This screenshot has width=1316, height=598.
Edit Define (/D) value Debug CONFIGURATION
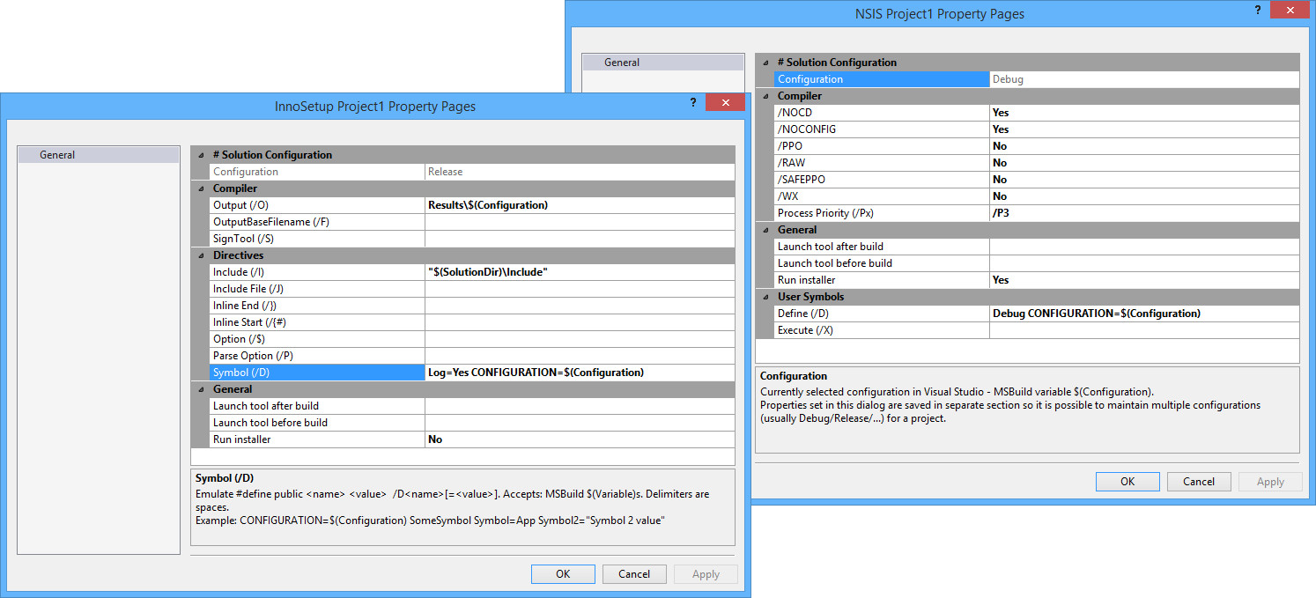click(1144, 314)
